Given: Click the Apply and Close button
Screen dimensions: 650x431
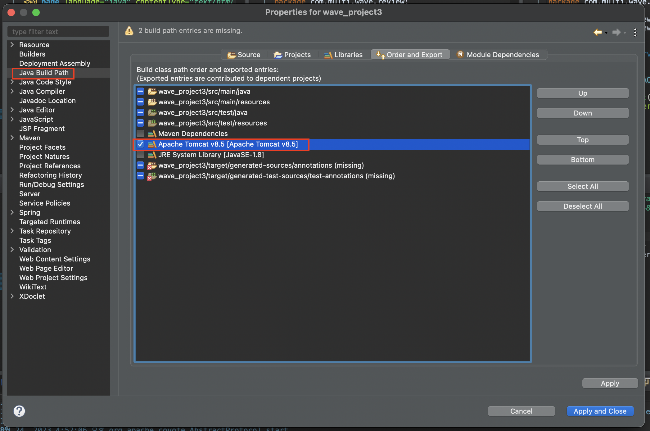Looking at the screenshot, I should [x=600, y=411].
